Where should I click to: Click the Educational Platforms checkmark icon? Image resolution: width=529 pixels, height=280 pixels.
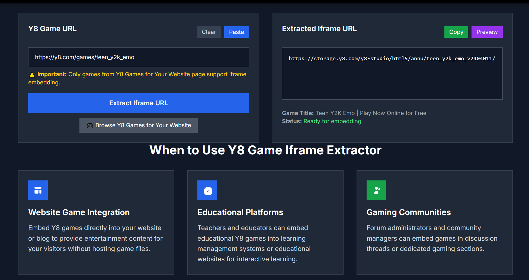[x=207, y=190]
